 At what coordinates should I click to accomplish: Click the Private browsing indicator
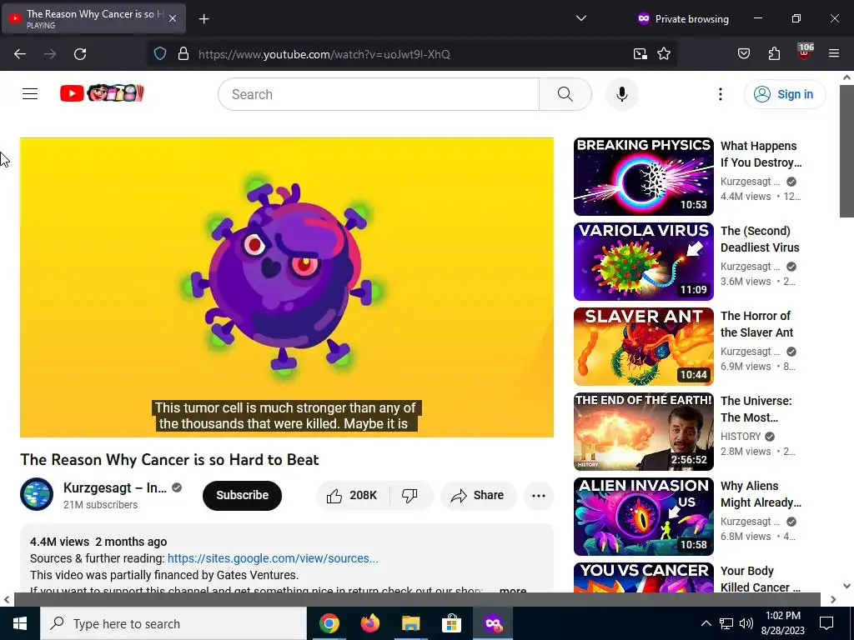pos(682,18)
